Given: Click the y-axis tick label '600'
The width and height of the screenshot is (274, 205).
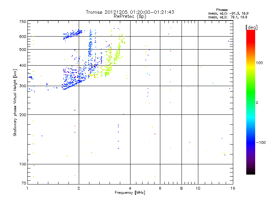Looking at the screenshot, I should [23, 37].
